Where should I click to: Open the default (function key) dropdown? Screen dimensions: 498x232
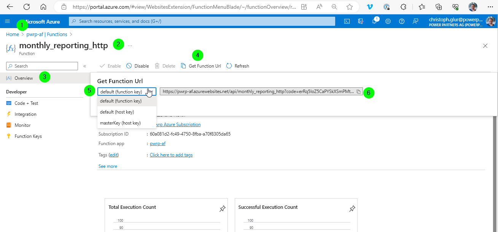(127, 92)
